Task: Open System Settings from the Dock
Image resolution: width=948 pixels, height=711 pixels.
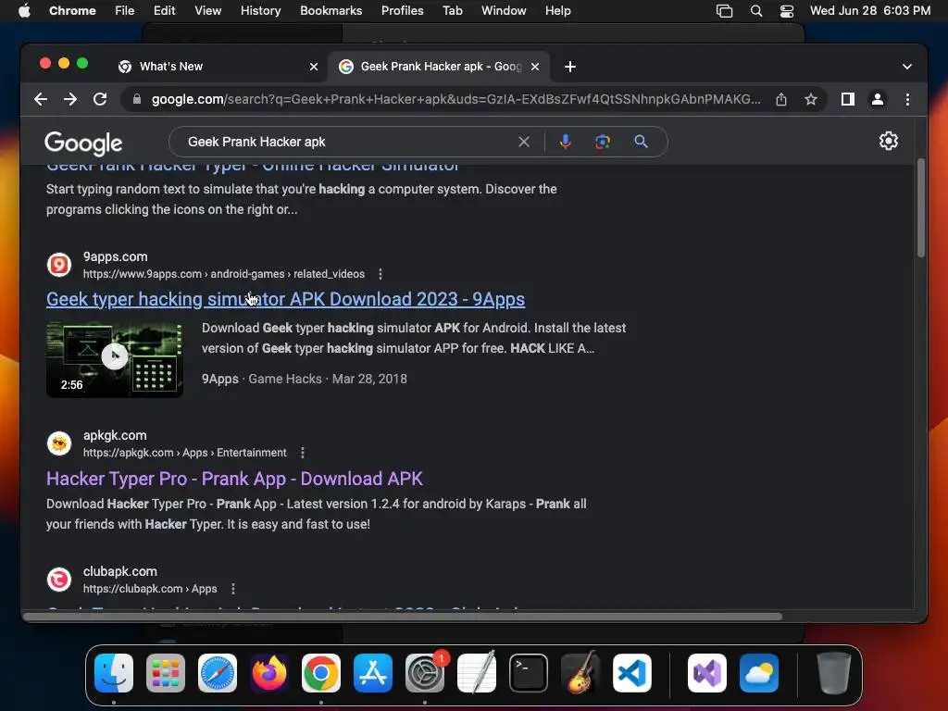Action: pyautogui.click(x=424, y=673)
